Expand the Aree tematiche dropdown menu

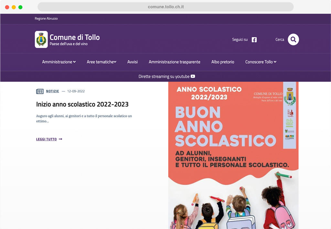pos(101,62)
